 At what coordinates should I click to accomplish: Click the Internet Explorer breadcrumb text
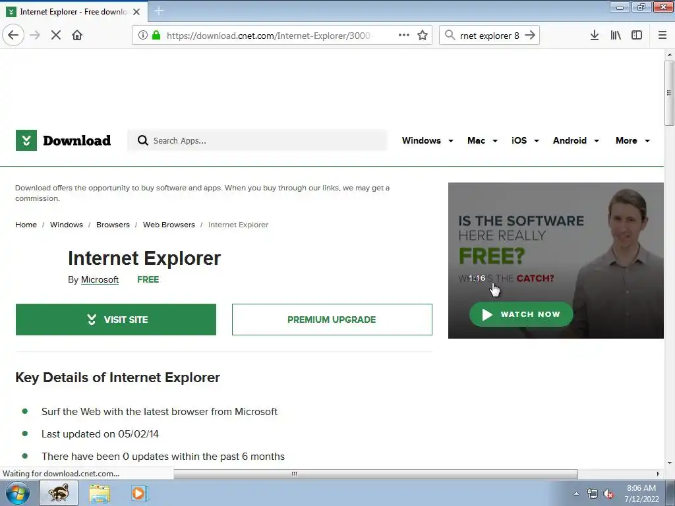[x=238, y=225]
